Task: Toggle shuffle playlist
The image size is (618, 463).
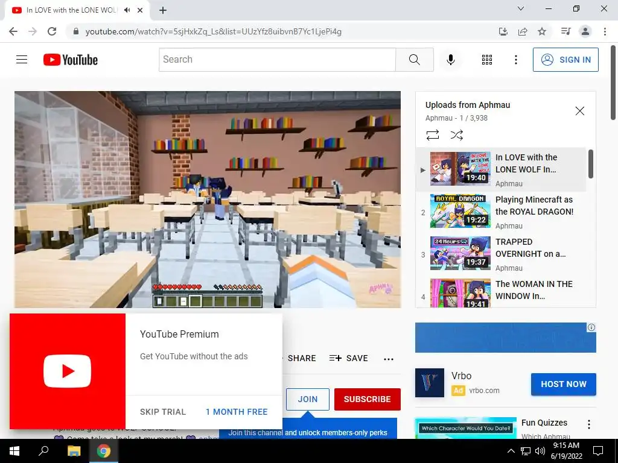Action: (456, 135)
